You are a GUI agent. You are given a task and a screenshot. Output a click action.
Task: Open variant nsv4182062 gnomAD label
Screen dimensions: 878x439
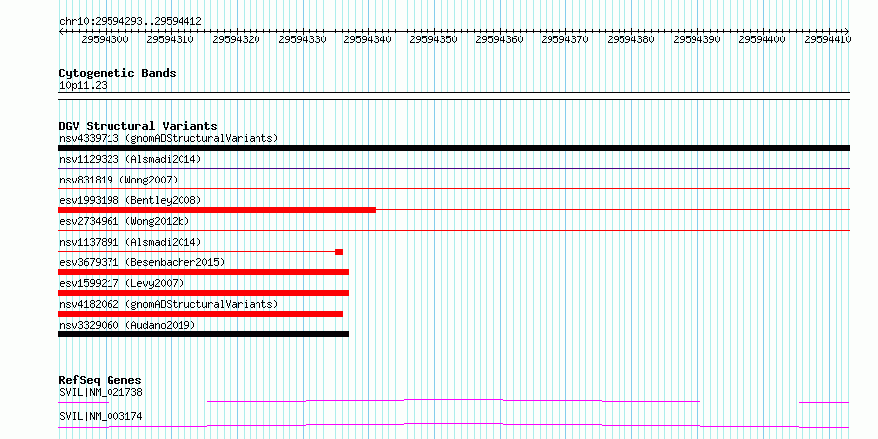[169, 304]
